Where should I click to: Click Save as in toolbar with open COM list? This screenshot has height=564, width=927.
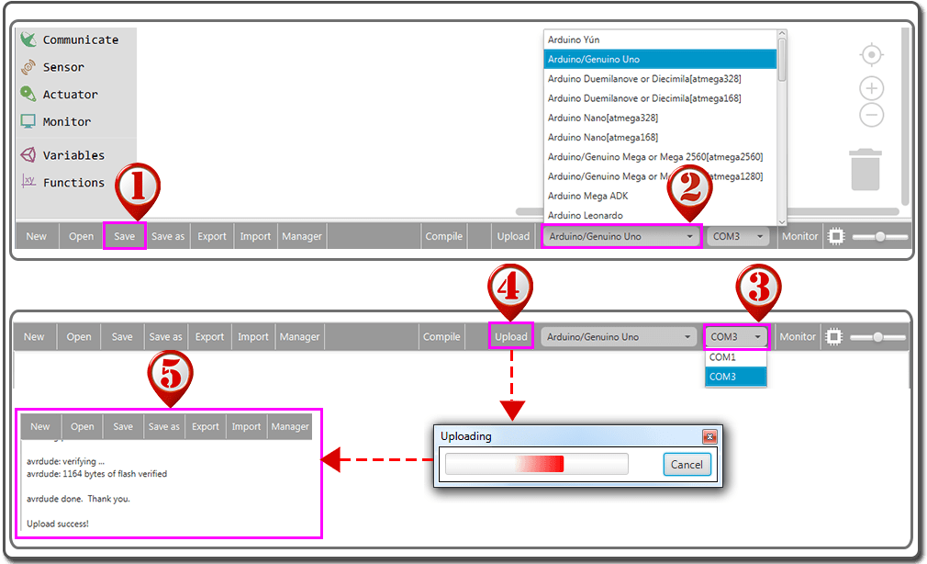click(x=165, y=337)
